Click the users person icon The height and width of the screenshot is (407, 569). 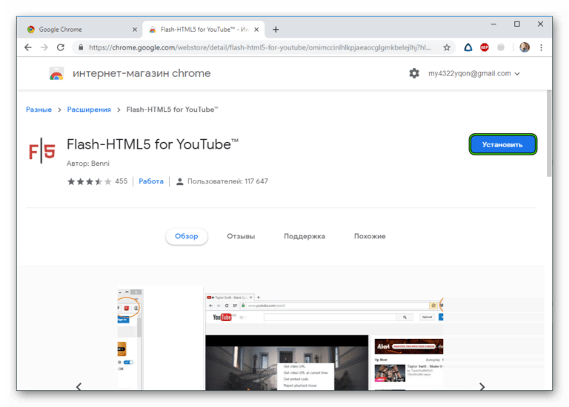pos(179,181)
